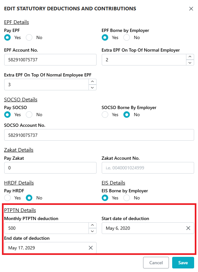Clear the start date of deduction
The height and width of the screenshot is (272, 198).
tap(188, 228)
